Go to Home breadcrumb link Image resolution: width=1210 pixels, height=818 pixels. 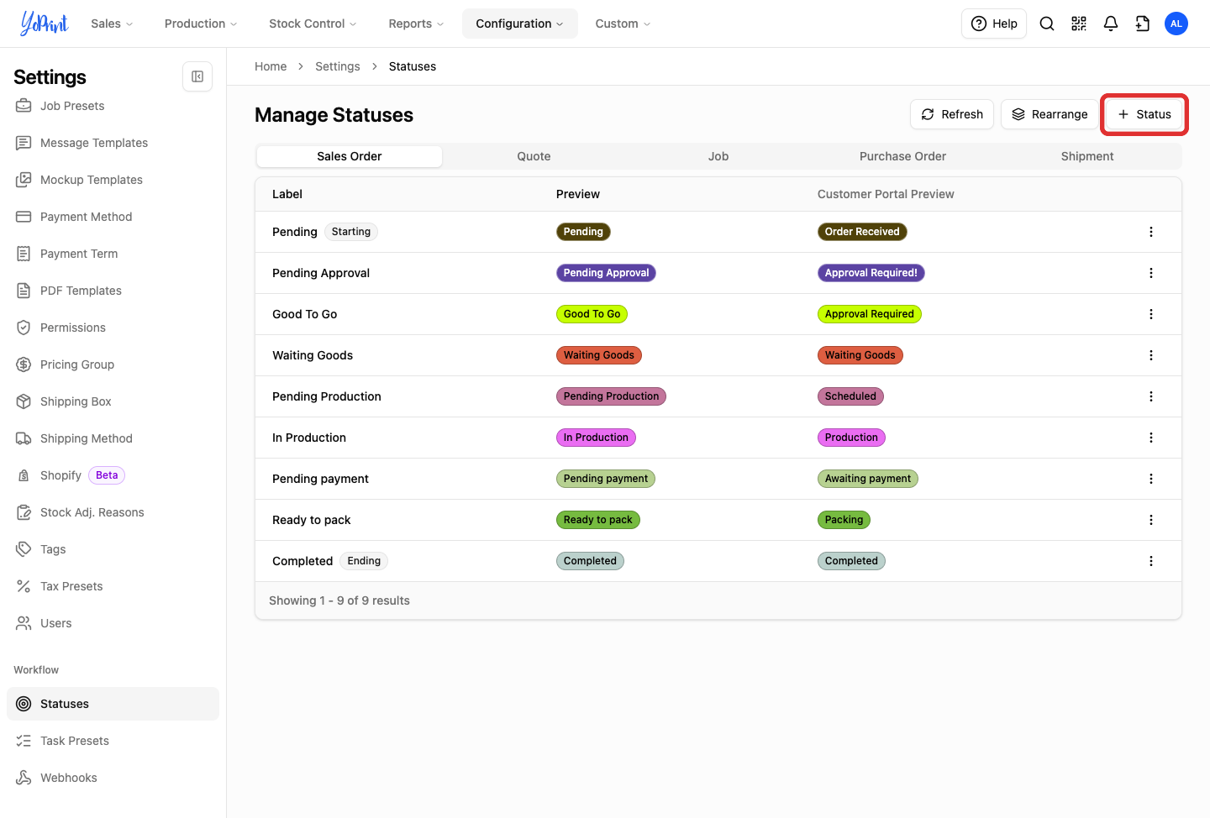click(271, 66)
